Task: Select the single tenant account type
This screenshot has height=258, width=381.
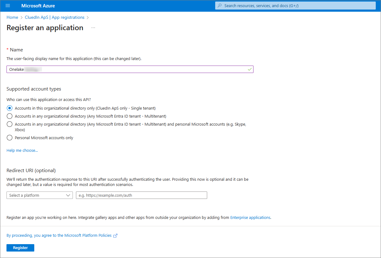Action: (9, 108)
